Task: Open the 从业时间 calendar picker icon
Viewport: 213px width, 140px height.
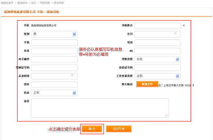Action: point(72,76)
